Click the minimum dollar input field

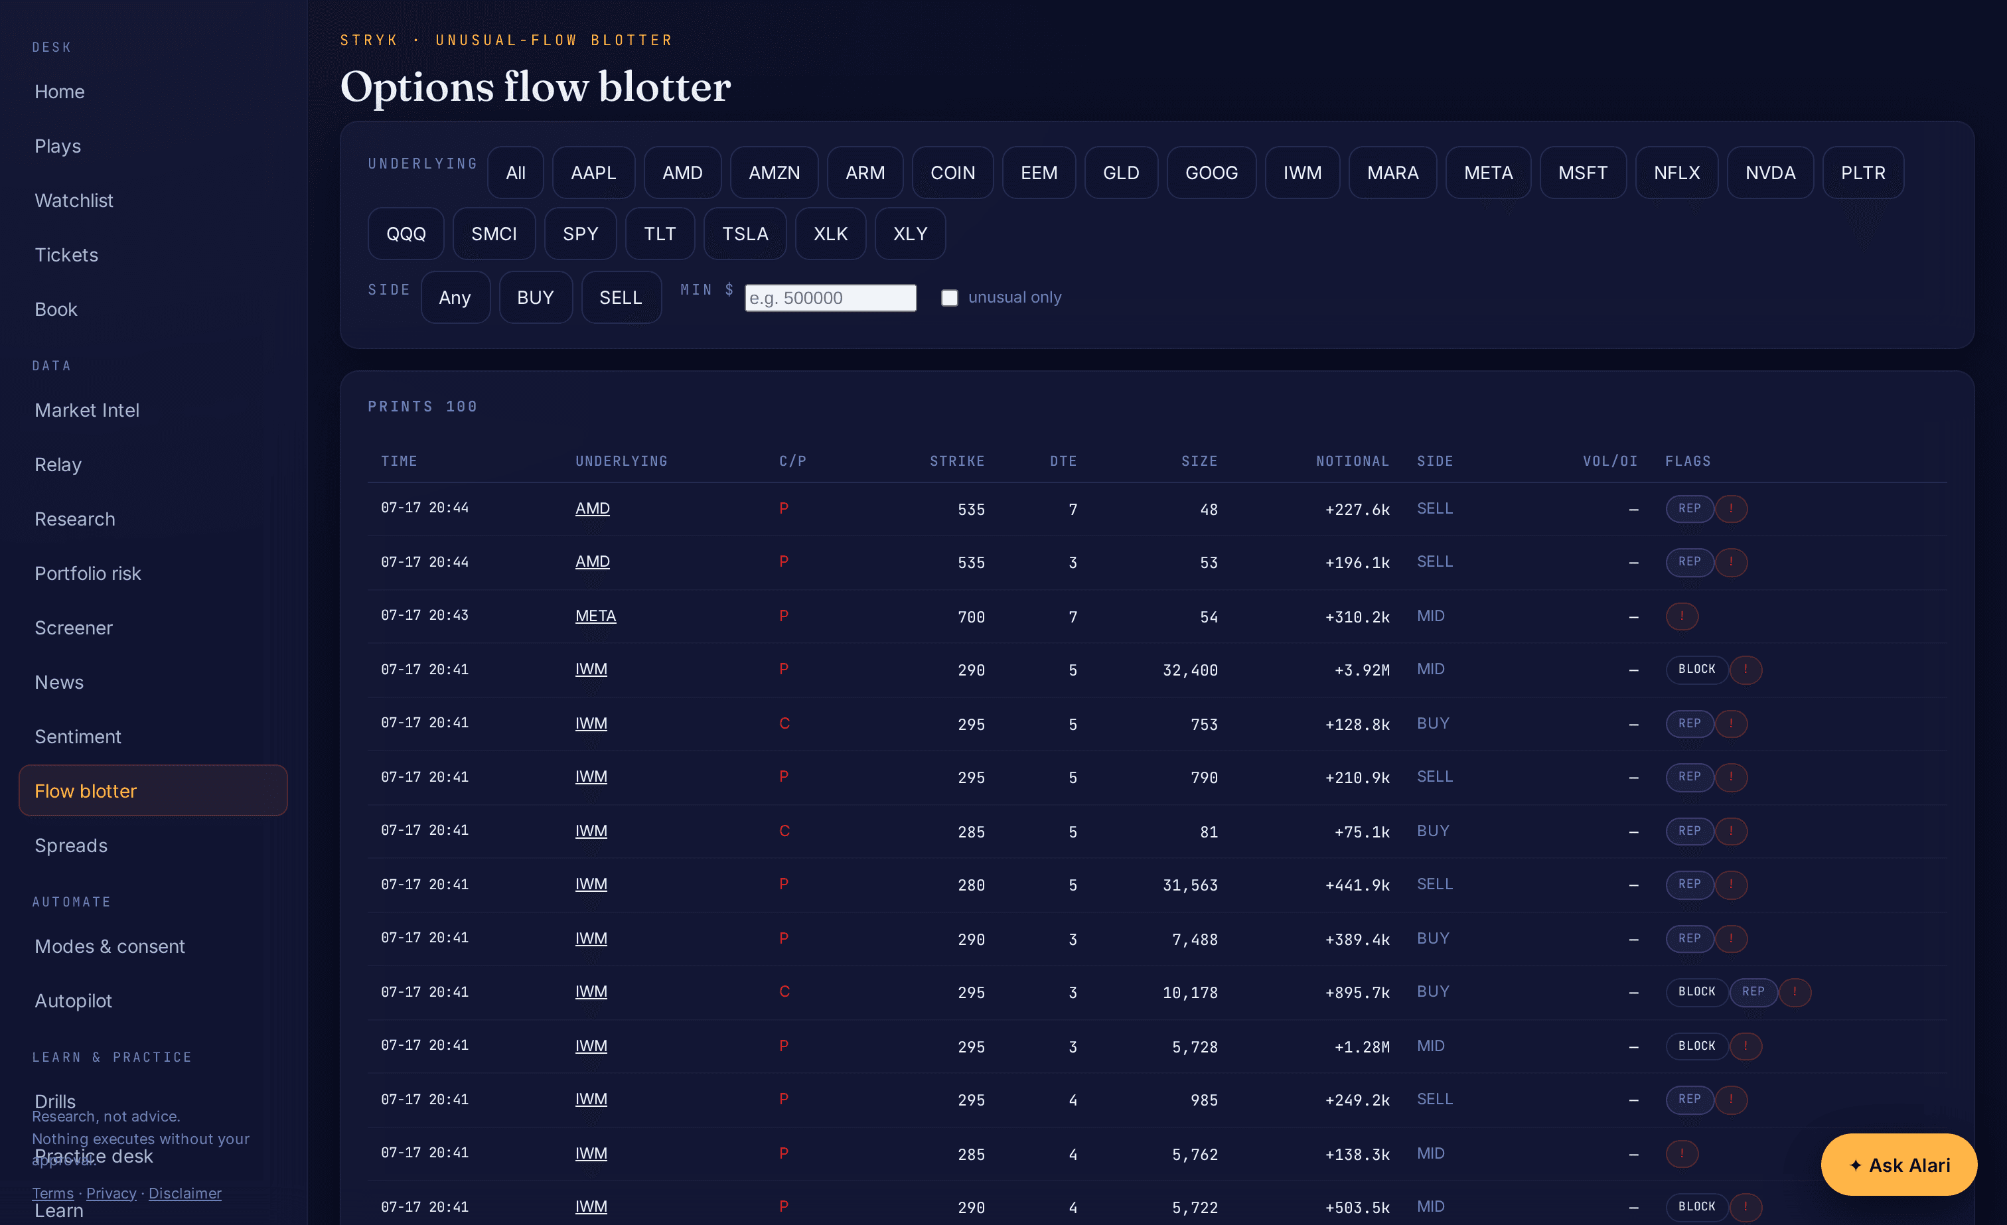830,297
